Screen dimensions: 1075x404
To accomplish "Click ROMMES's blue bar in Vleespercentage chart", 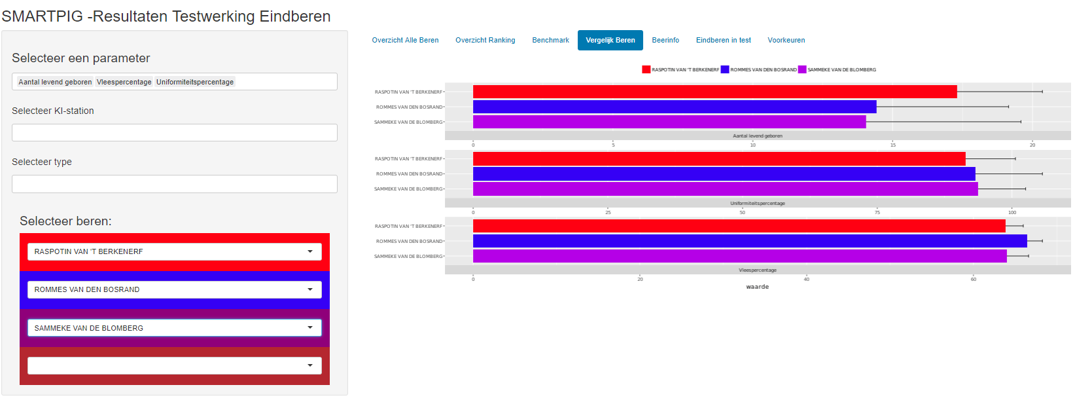I will [750, 241].
